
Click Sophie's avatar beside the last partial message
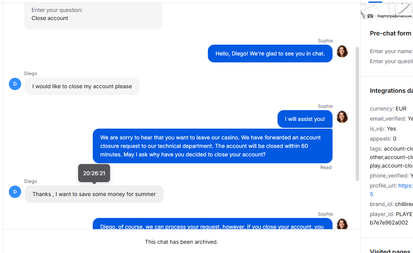342,224
